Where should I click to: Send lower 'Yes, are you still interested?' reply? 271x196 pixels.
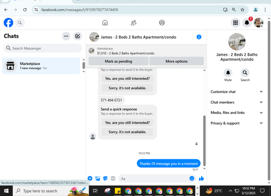pyautogui.click(x=127, y=122)
